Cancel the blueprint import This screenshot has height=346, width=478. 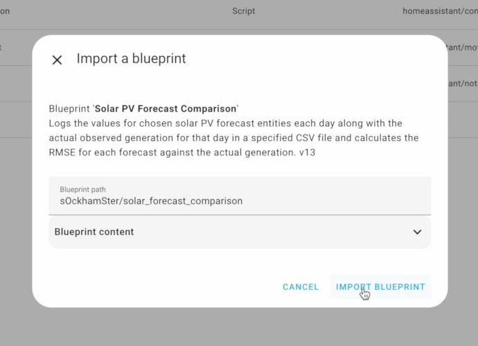[x=301, y=287]
